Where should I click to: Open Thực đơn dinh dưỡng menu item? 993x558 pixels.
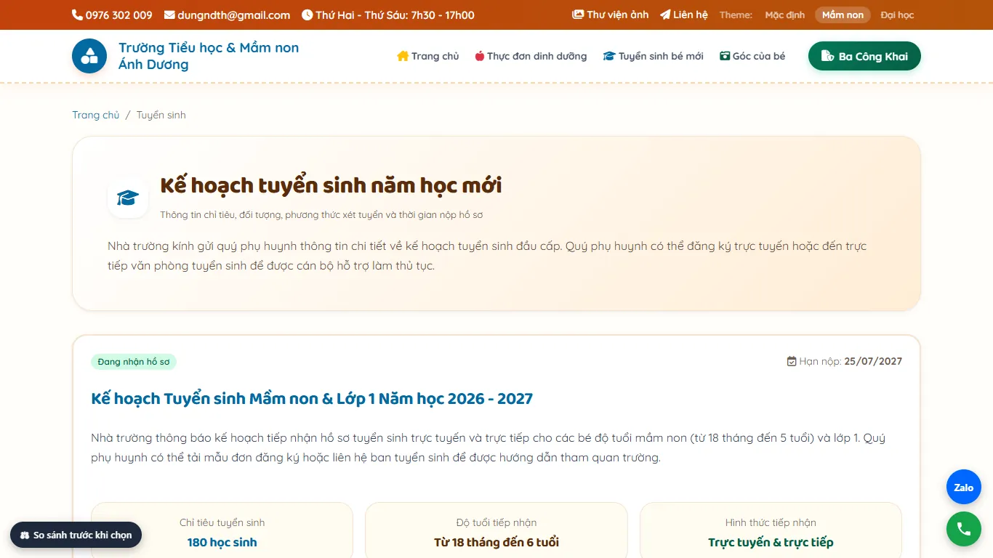(x=531, y=56)
